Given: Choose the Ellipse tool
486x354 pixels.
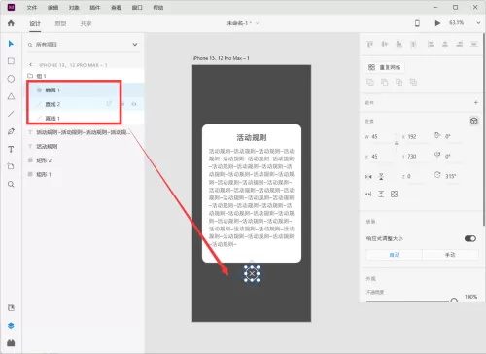Looking at the screenshot, I should pos(11,79).
